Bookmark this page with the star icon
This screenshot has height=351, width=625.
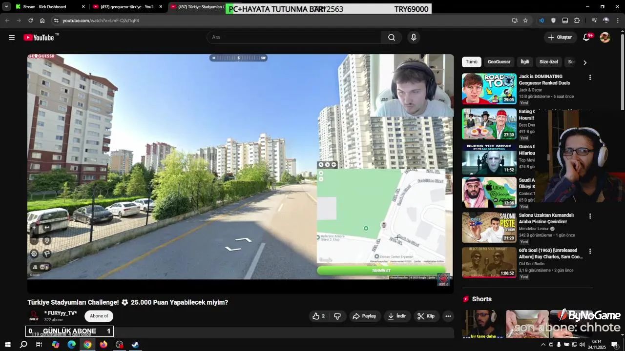click(525, 20)
